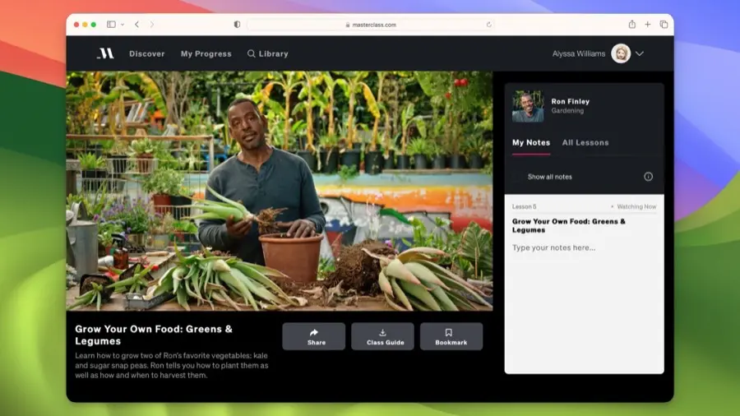Click the Library search magnifier icon
This screenshot has height=416, width=740.
(x=252, y=53)
